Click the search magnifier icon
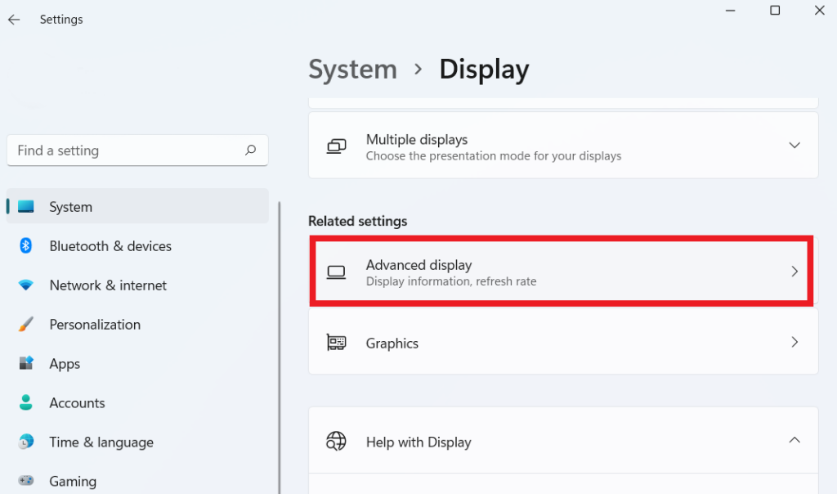Screen dimensions: 837x494 (x=251, y=150)
